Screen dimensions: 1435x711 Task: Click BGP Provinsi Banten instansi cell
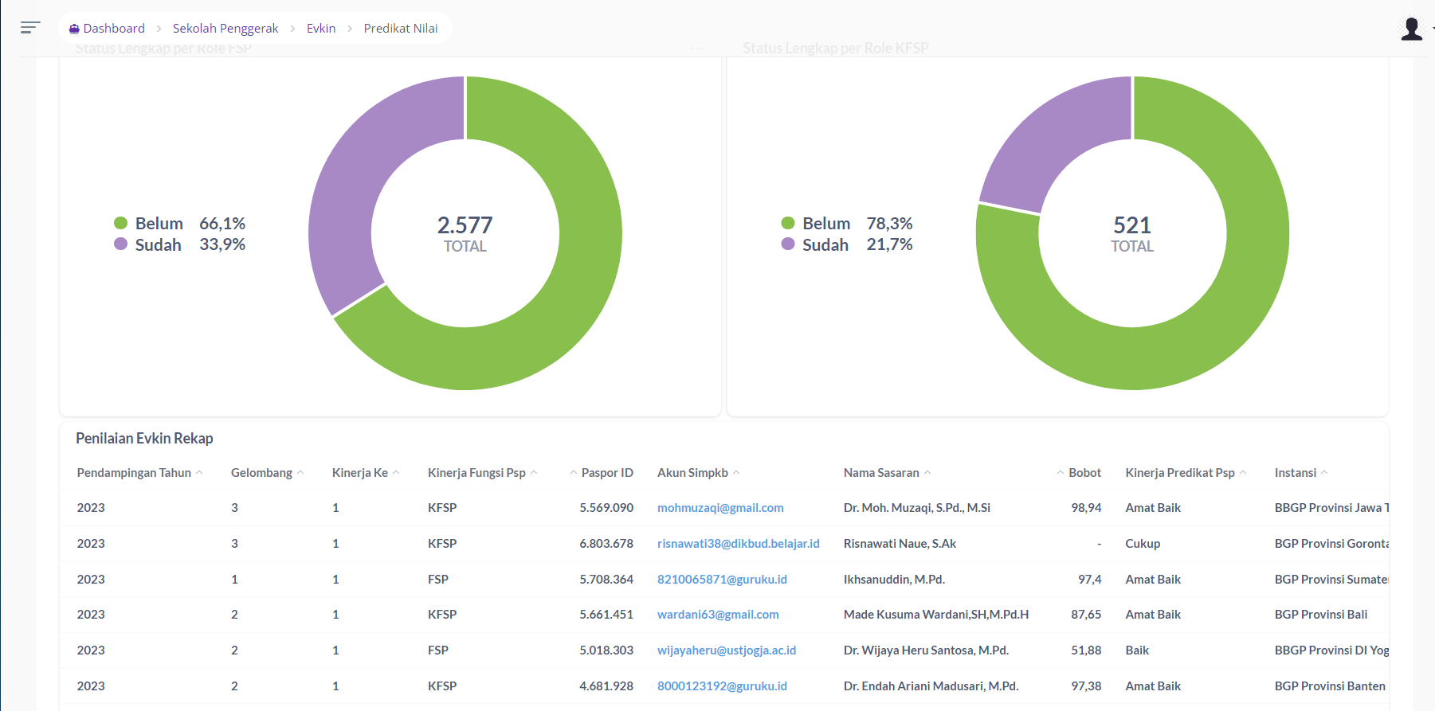[x=1330, y=686]
